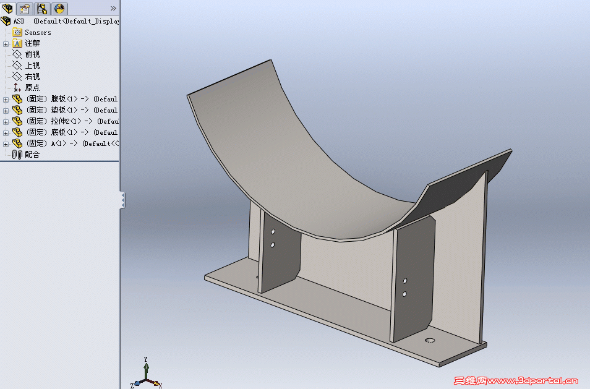The image size is (590, 389).
Task: Select the 上视 top plane
Action: (32, 66)
